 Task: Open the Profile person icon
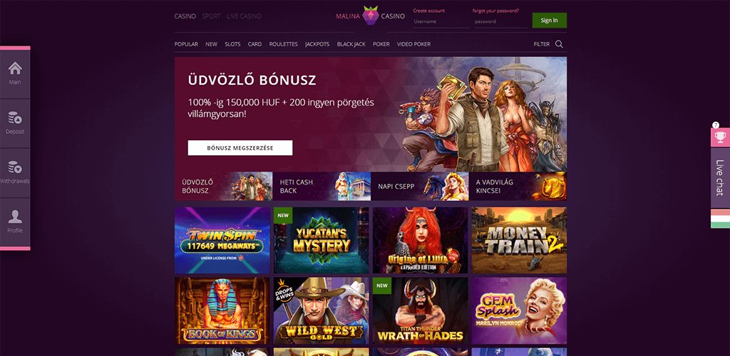click(15, 216)
